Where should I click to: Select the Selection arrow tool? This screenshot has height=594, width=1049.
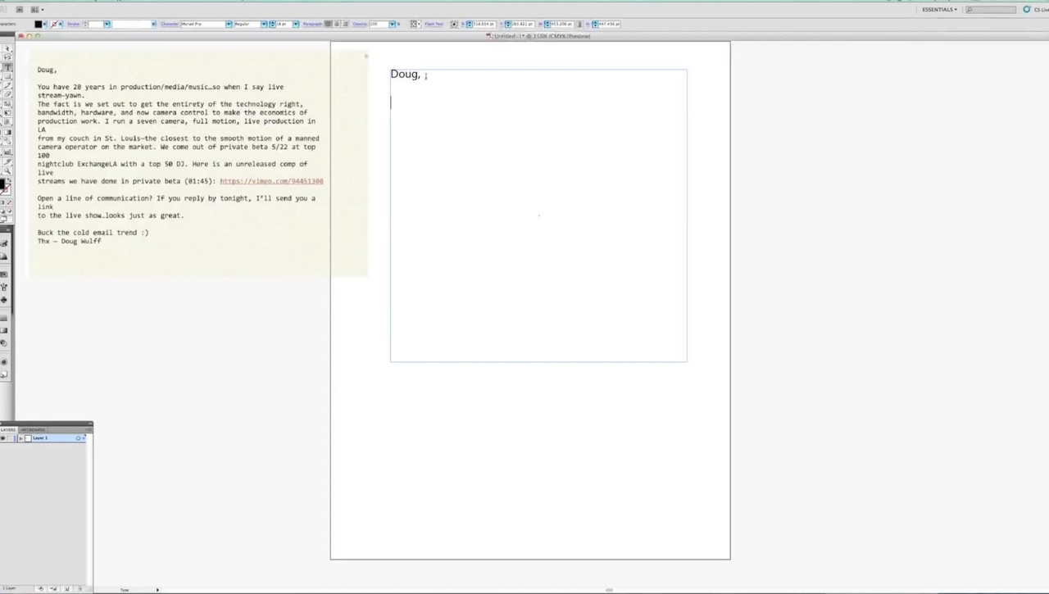click(7, 49)
